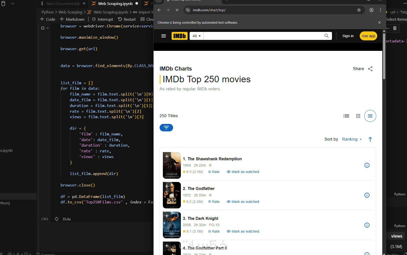The height and width of the screenshot is (255, 407).
Task: Click The Dark Knight poster thumbnail
Action: [x=172, y=225]
